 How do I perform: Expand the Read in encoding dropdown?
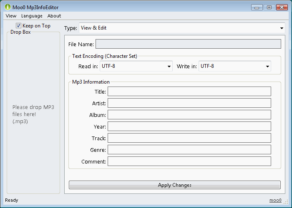click(136, 66)
